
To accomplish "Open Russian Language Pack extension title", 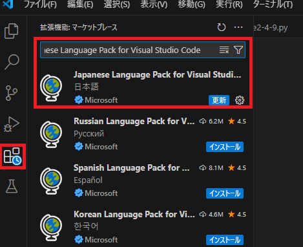I will tap(134, 121).
